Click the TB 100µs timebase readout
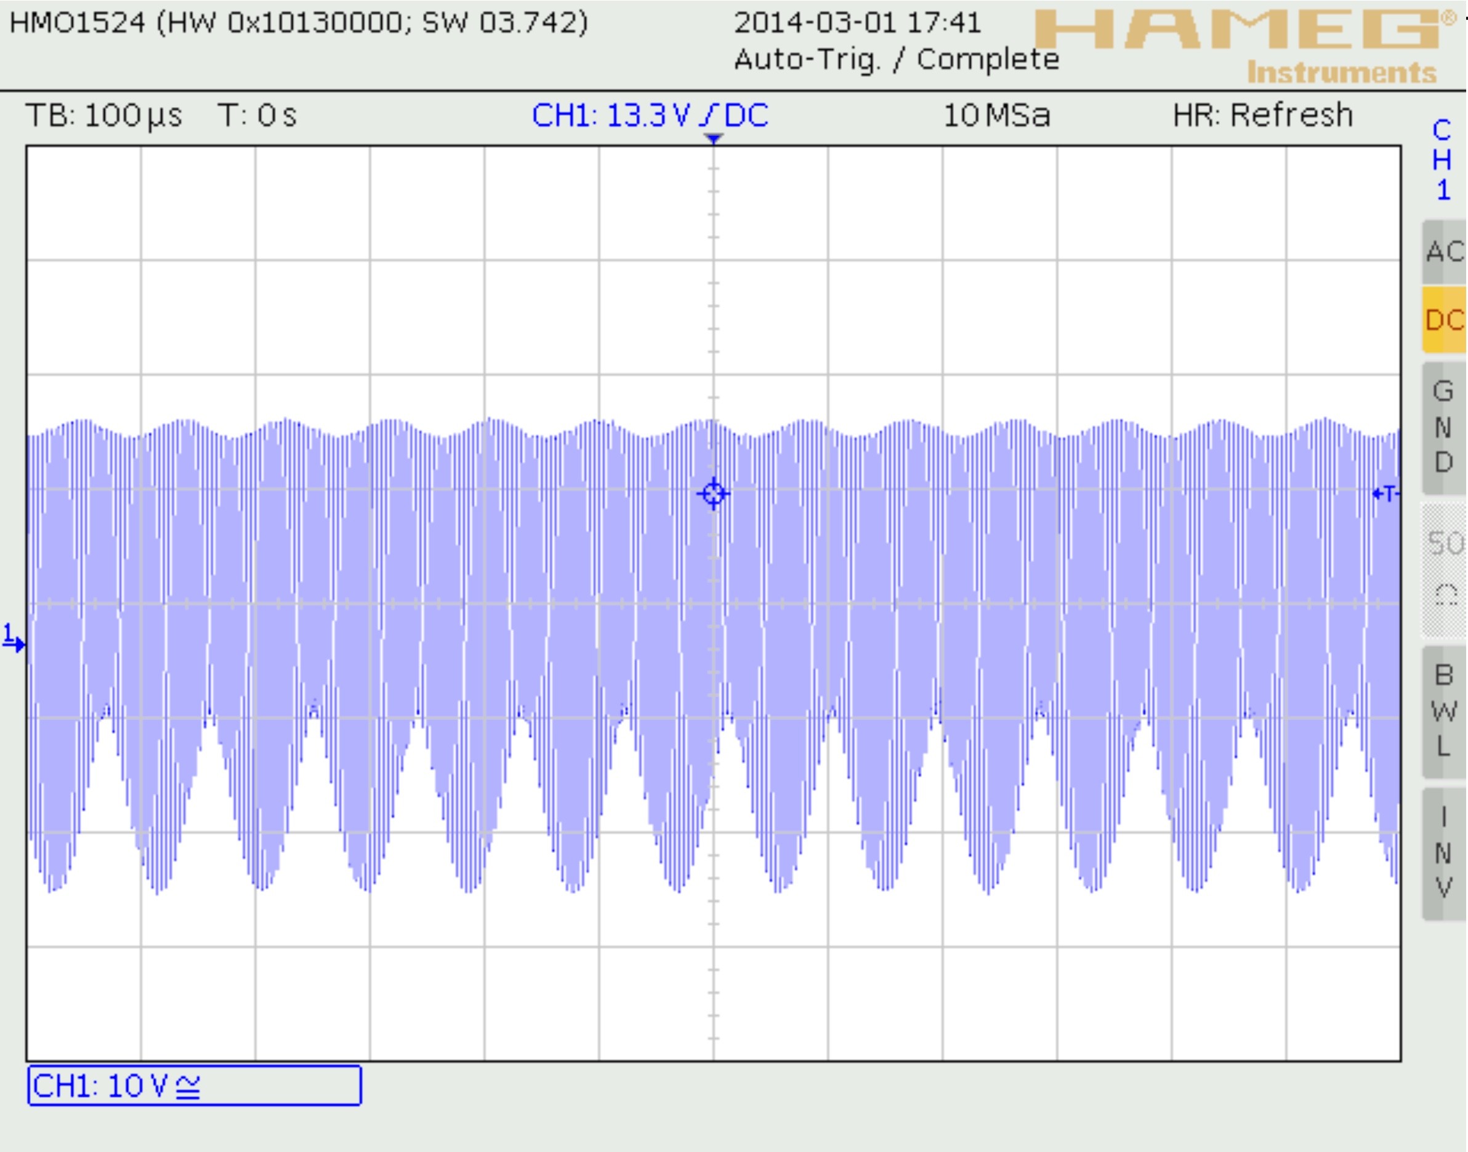Screen dimensions: 1468x1152 [103, 115]
